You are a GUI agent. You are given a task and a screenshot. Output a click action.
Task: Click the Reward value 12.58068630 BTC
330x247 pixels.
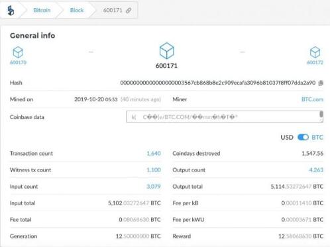[x=301, y=236]
